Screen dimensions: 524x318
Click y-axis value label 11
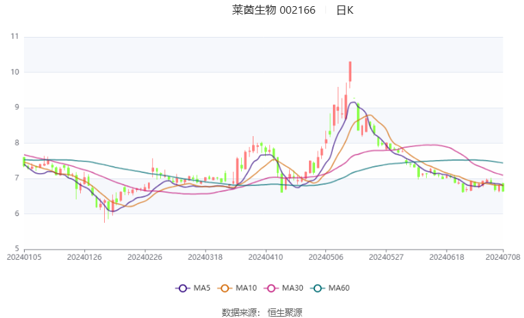click(14, 36)
